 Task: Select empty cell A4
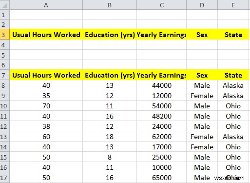point(46,45)
